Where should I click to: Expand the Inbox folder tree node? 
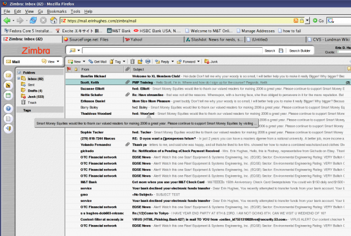[x=19, y=78]
